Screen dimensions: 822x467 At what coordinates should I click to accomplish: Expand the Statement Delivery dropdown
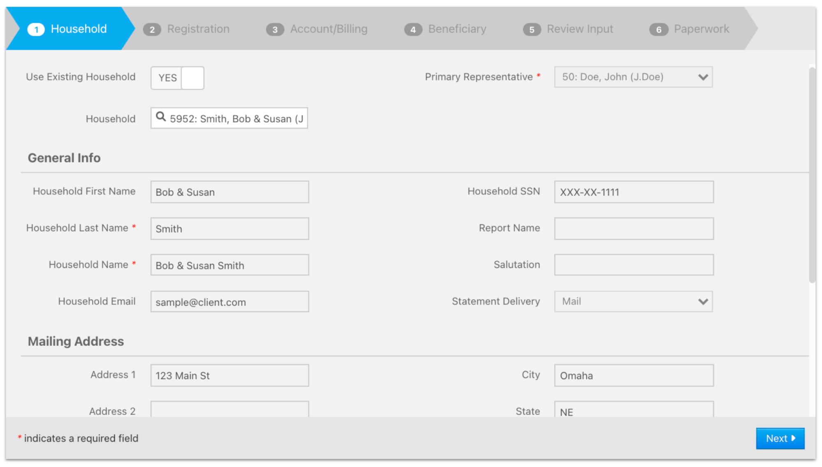click(x=633, y=301)
